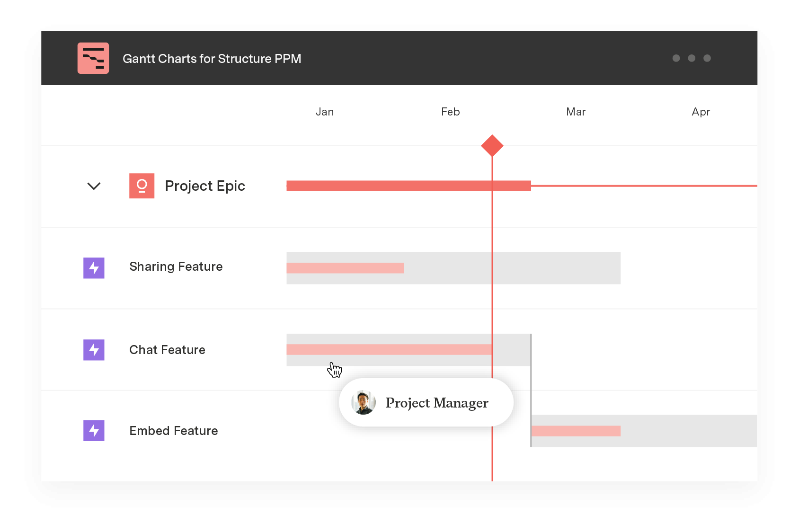Click the Project Manager tooltip label

pos(436,403)
